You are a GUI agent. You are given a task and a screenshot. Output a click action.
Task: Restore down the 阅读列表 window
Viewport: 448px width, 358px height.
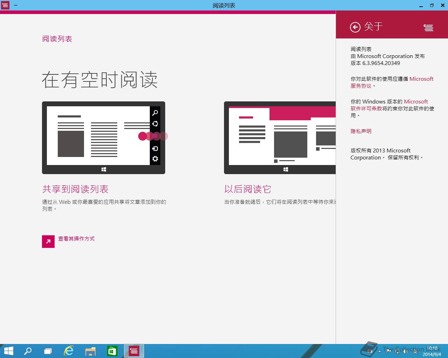(432, 5)
